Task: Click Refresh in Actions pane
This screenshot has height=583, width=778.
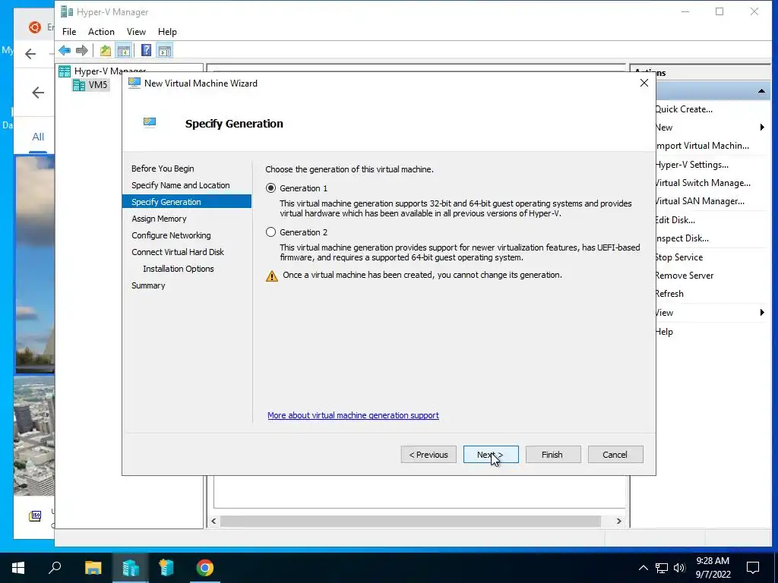Action: pos(669,294)
